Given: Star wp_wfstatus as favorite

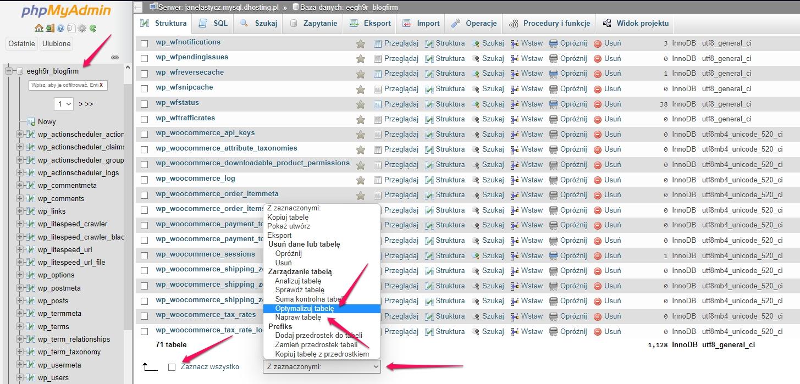Looking at the screenshot, I should pyautogui.click(x=361, y=104).
